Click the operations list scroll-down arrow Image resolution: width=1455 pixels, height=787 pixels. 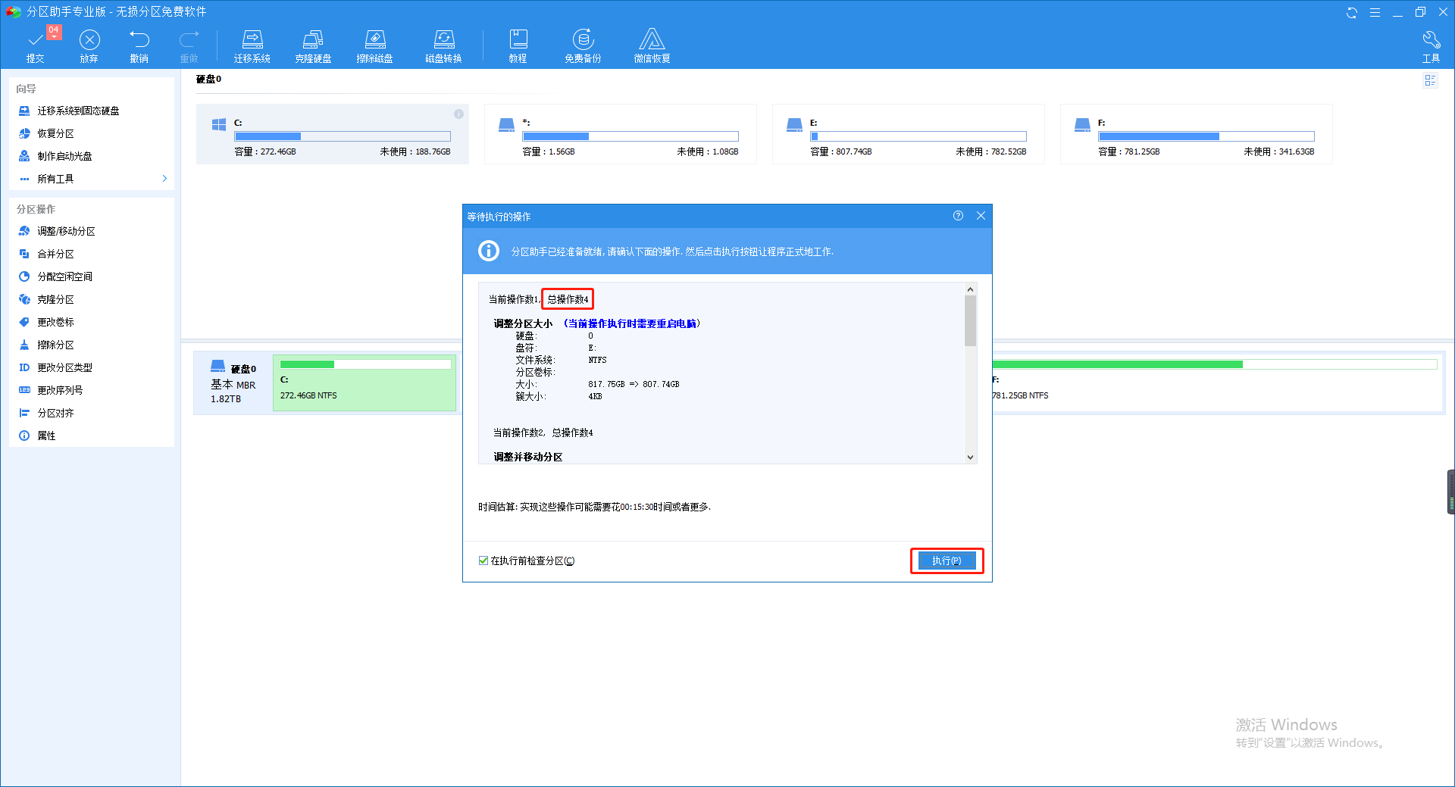pos(970,457)
